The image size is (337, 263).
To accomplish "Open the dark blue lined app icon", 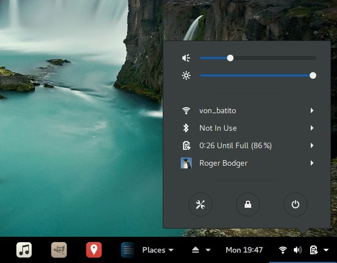I will coord(127,250).
